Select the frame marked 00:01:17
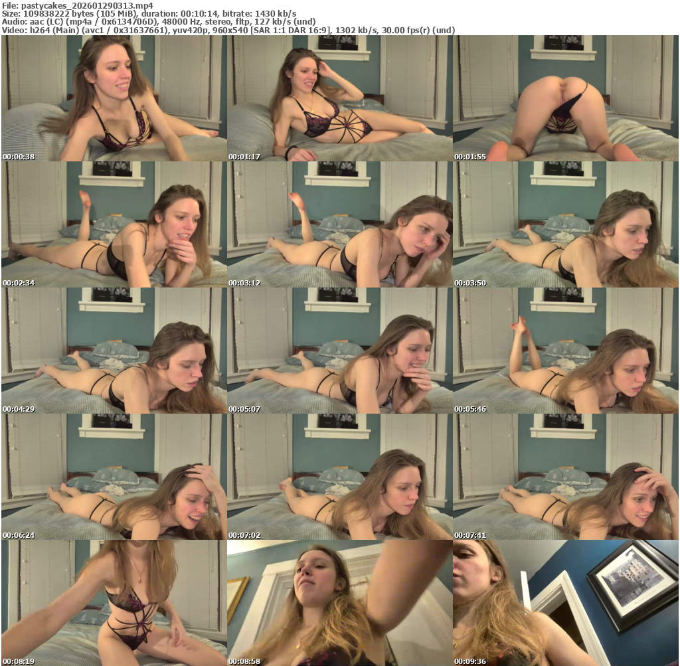This screenshot has height=666, width=680. [x=339, y=98]
